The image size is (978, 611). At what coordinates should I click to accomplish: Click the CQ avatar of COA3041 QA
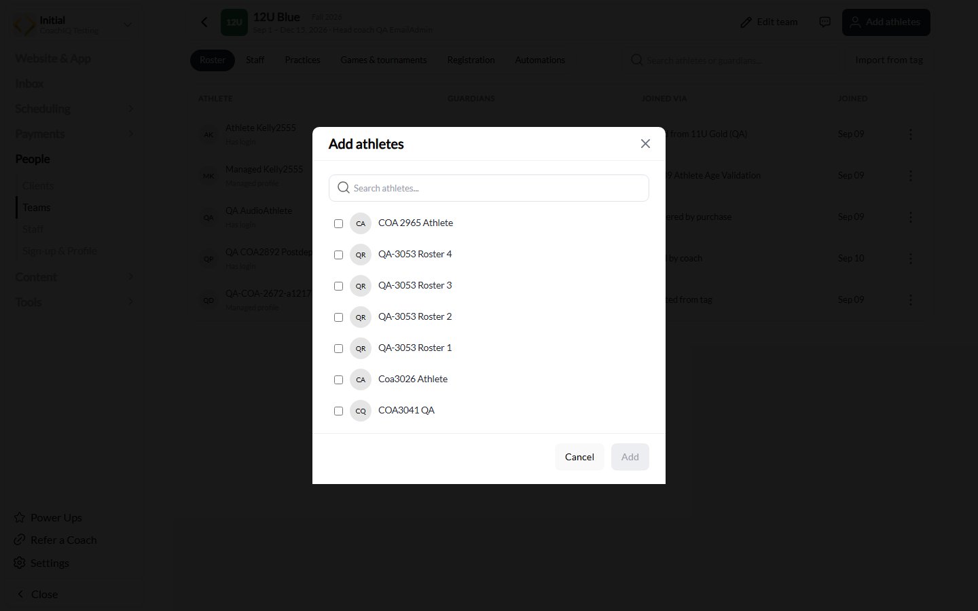point(361,411)
